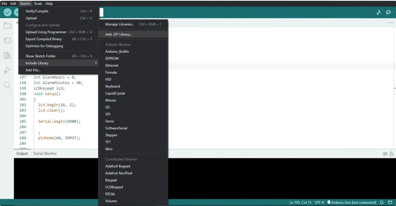
Task: Include the contributed Keypad library
Action: [x=133, y=180]
